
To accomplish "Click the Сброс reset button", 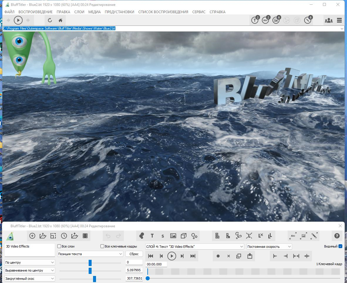I will (134, 254).
